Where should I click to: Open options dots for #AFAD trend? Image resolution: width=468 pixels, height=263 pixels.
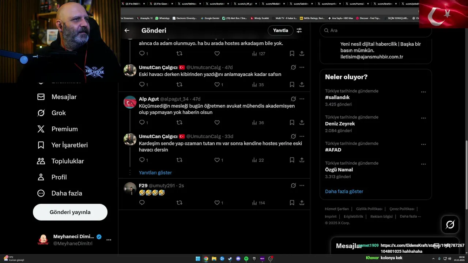[x=423, y=144]
